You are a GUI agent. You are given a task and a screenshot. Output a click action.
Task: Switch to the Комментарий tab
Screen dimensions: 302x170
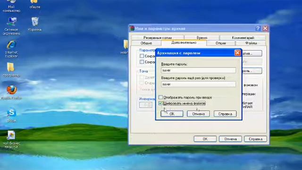tap(243, 38)
